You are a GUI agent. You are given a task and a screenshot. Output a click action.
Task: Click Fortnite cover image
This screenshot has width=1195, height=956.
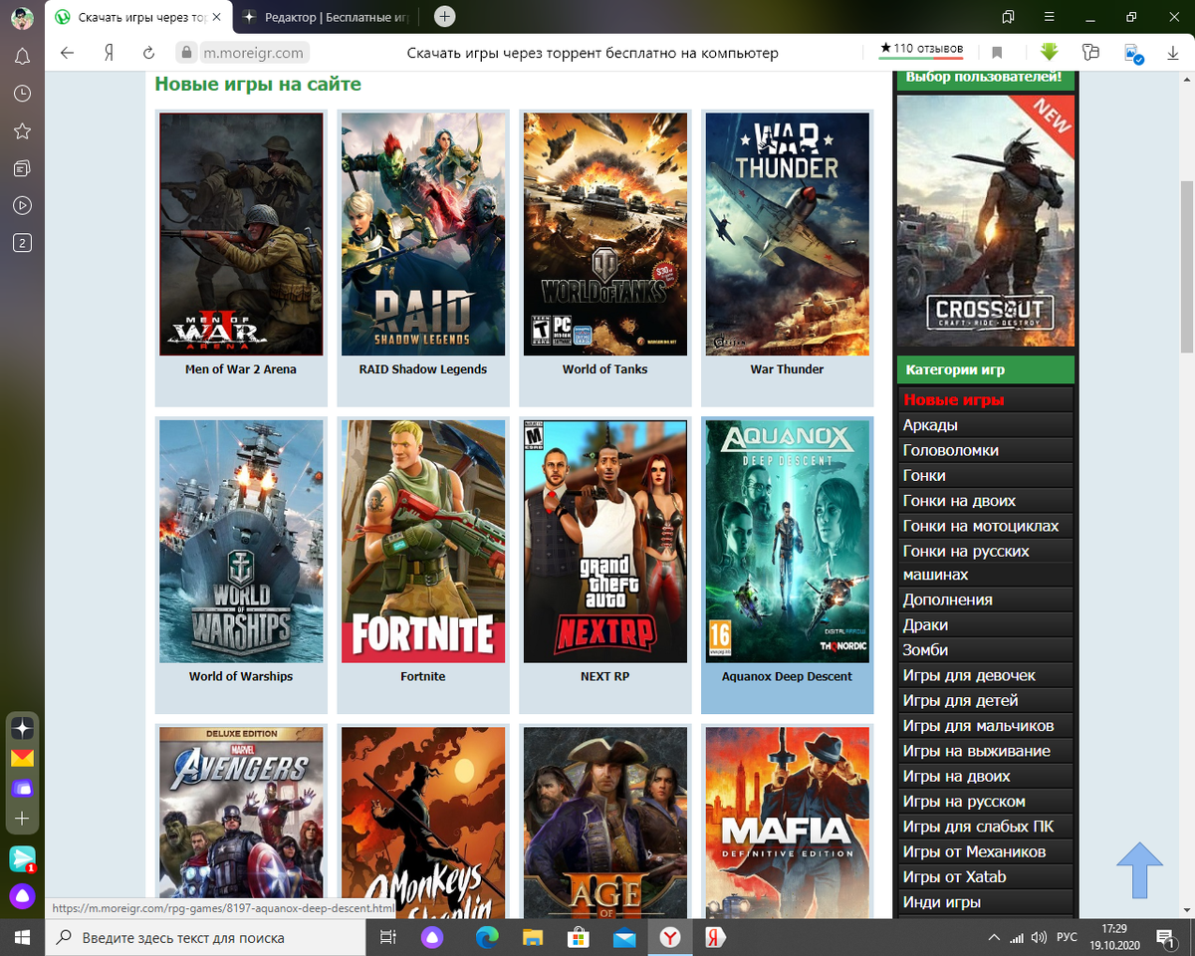tap(423, 541)
